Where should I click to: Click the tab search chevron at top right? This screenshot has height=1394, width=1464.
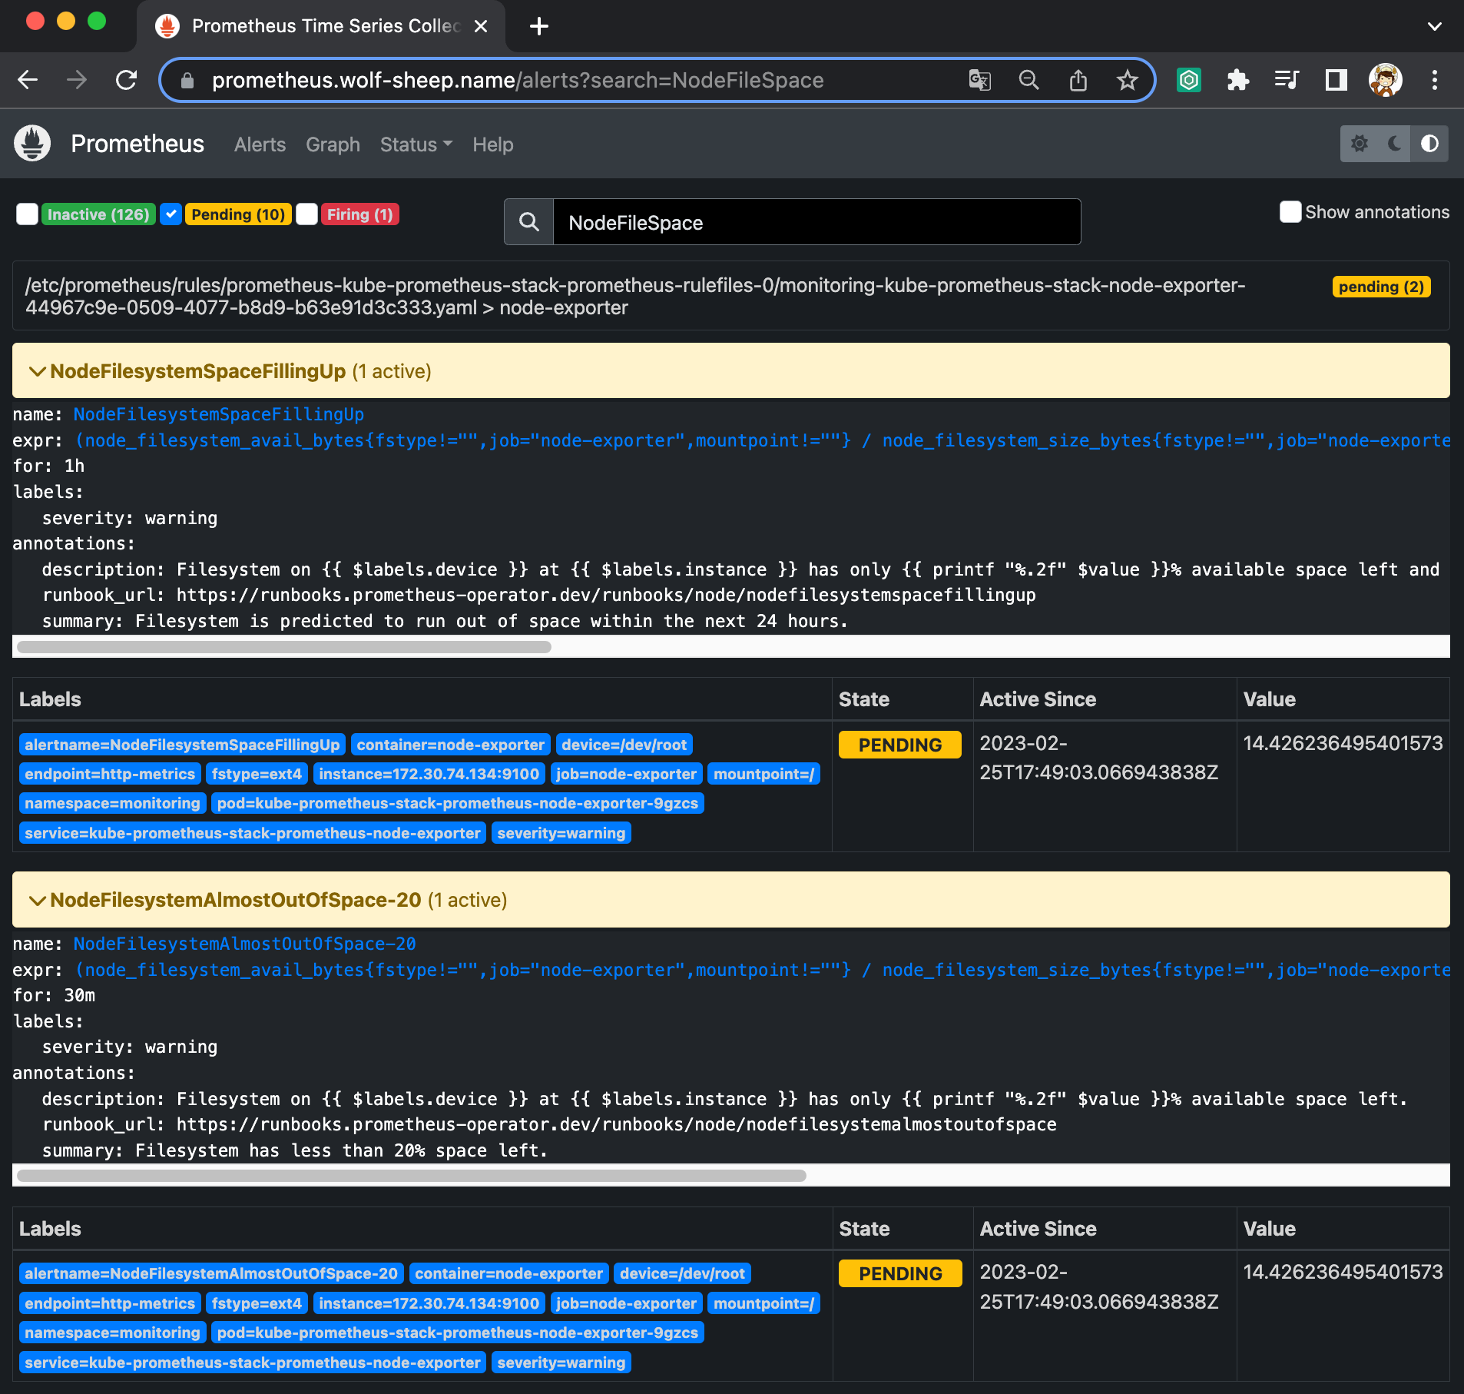point(1434,26)
